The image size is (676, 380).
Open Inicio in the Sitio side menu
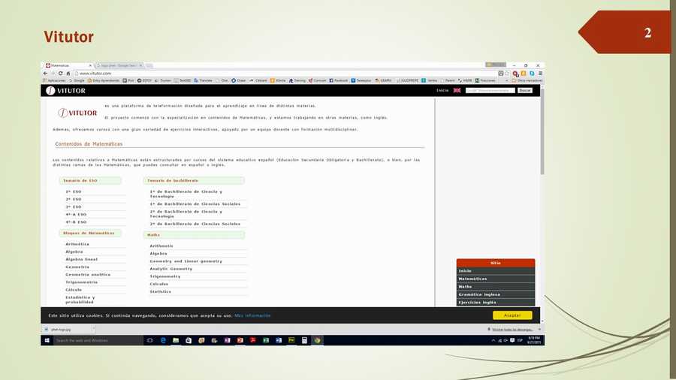point(496,271)
